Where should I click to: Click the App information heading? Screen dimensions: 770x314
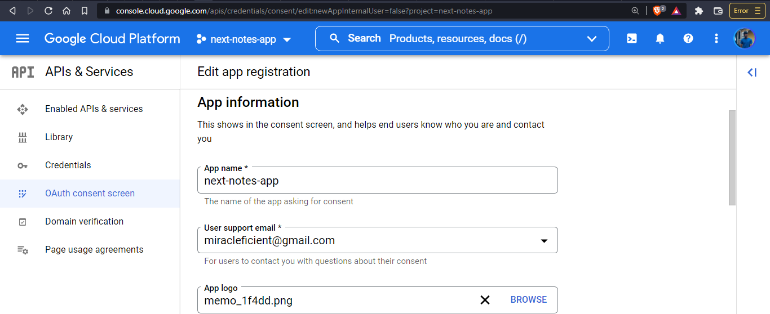click(248, 102)
